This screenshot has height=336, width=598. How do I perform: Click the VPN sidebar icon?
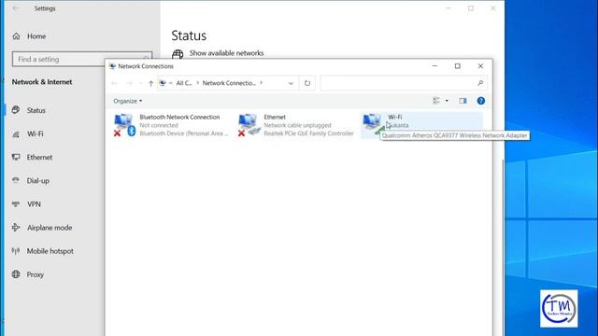pyautogui.click(x=16, y=203)
